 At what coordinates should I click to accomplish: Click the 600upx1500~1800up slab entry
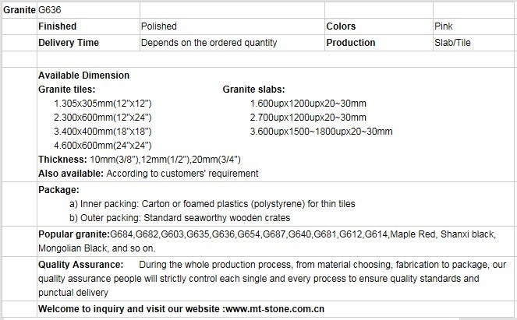pyautogui.click(x=321, y=132)
